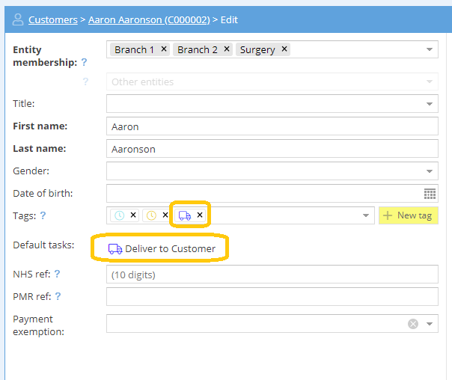
Task: Click the yellow clock tag icon
Action: pos(151,215)
